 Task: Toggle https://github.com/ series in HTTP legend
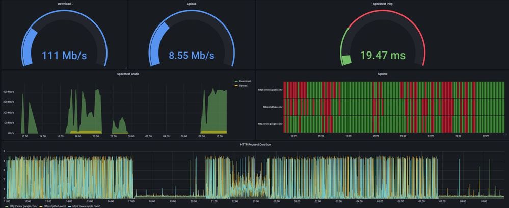pos(55,206)
